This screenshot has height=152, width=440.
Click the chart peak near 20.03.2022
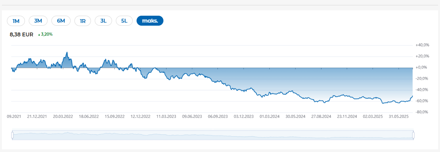(66, 52)
